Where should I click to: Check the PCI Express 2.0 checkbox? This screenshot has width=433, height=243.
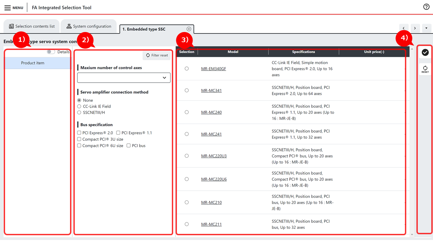79,133
